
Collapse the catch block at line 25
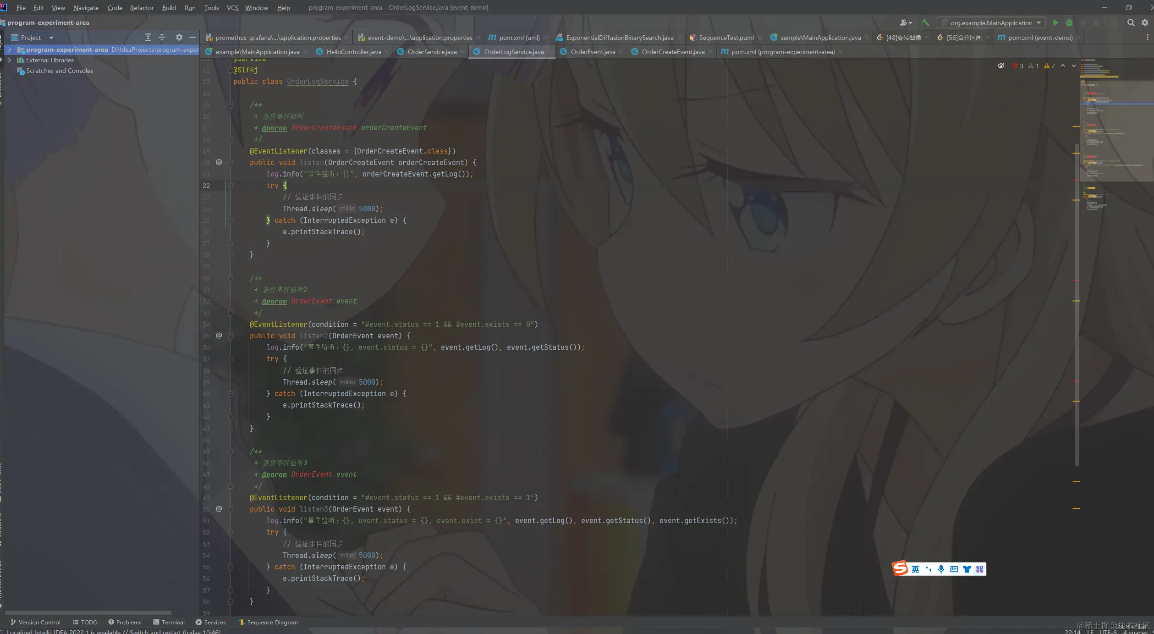tap(231, 220)
